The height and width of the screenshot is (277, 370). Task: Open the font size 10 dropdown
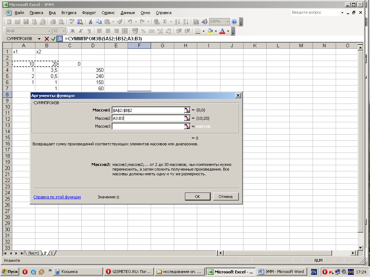pyautogui.click(x=64, y=31)
